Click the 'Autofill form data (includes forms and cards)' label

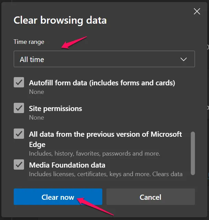tap(102, 83)
